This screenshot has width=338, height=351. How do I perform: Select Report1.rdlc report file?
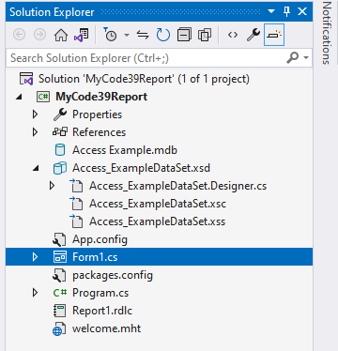click(x=102, y=311)
